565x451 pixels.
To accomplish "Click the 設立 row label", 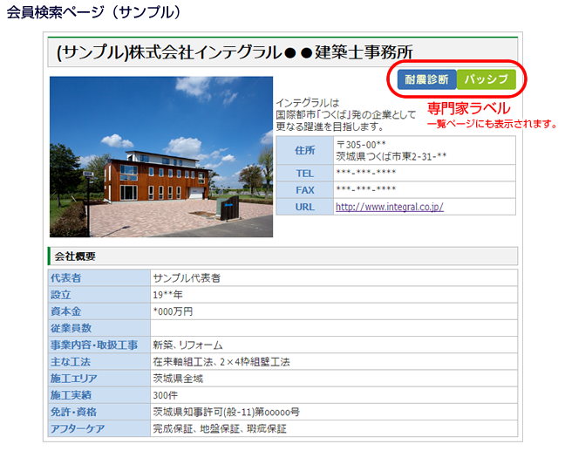I will [99, 295].
